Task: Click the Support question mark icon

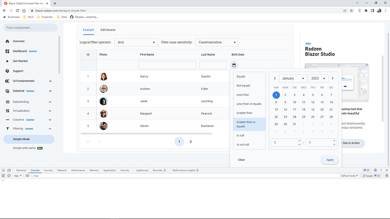Action: pos(7,71)
